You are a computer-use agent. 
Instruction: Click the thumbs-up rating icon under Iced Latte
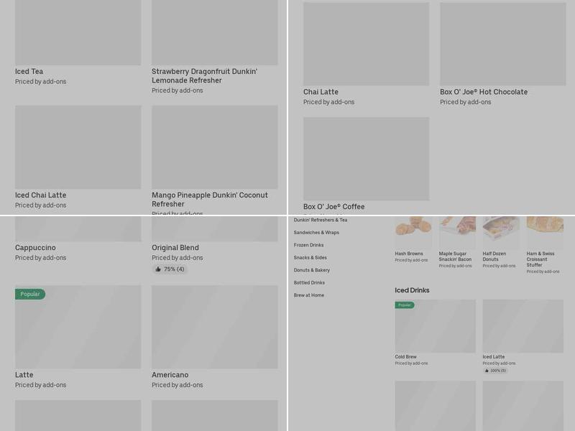[x=487, y=371]
